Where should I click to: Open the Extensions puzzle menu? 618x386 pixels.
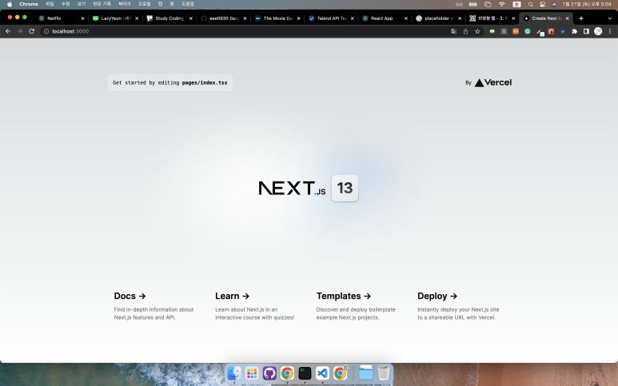pyautogui.click(x=575, y=31)
